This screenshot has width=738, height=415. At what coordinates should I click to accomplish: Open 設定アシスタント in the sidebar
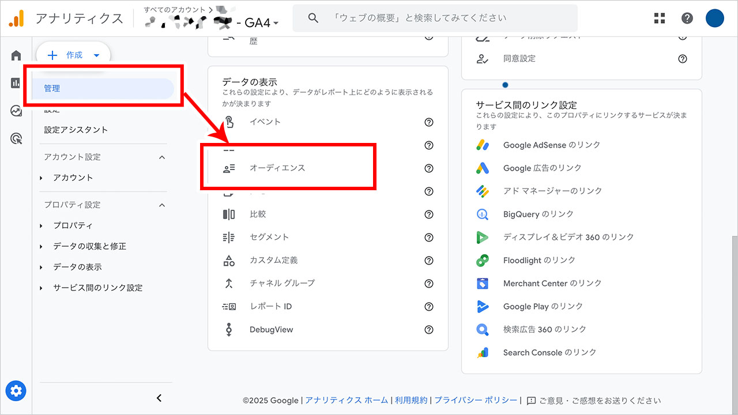pyautogui.click(x=76, y=130)
